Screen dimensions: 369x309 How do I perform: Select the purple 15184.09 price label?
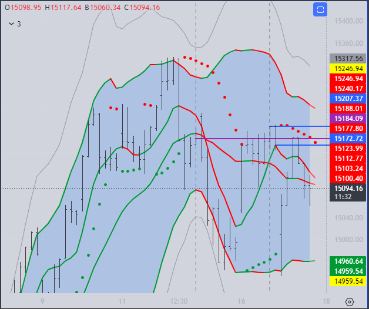point(348,119)
